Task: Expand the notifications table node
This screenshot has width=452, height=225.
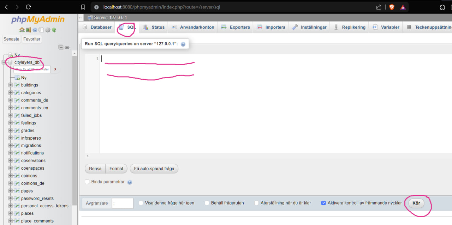Action: click(x=10, y=153)
